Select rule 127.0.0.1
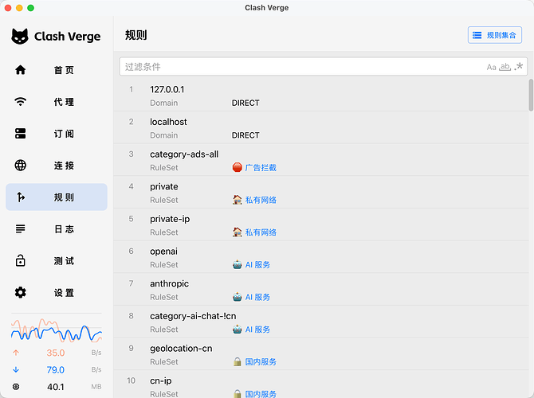534x398 pixels. 321,95
